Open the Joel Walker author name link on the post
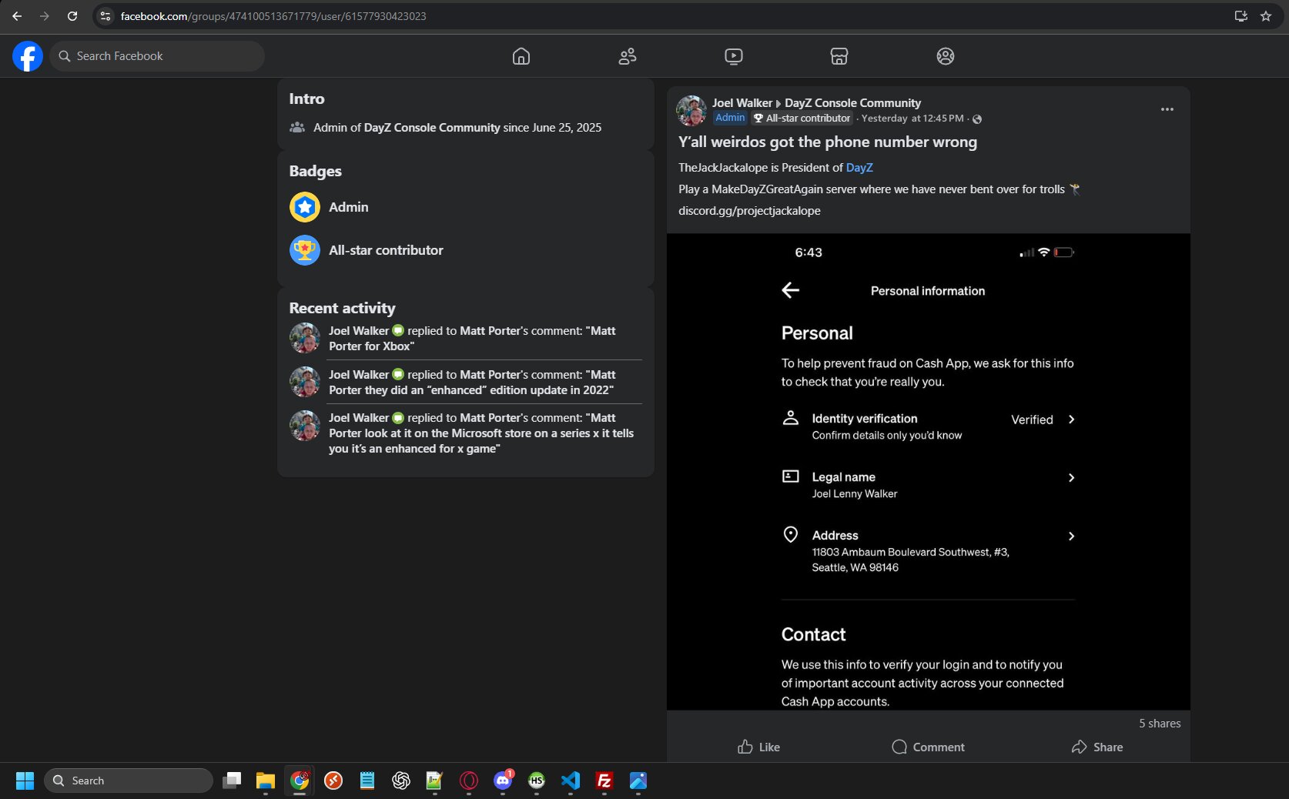Image resolution: width=1289 pixels, height=799 pixels. tap(742, 103)
